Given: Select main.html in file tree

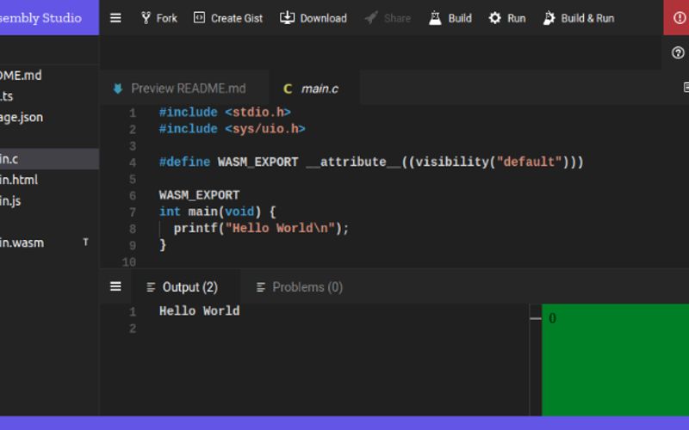Looking at the screenshot, I should 49,180.
